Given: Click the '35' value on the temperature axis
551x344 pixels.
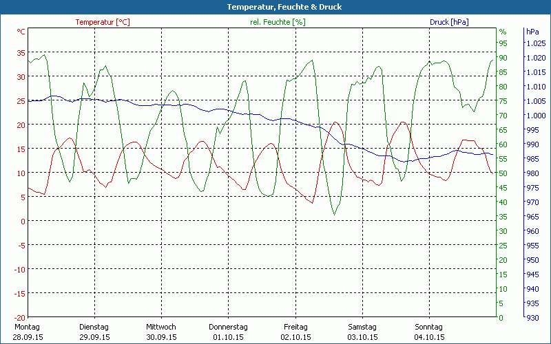Looking at the screenshot, I should (21, 53).
